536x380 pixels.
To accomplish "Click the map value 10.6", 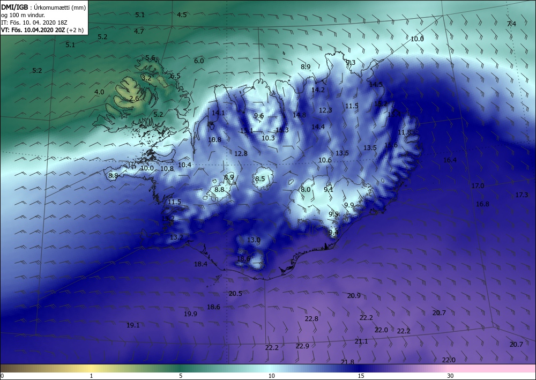I will 325,160.
